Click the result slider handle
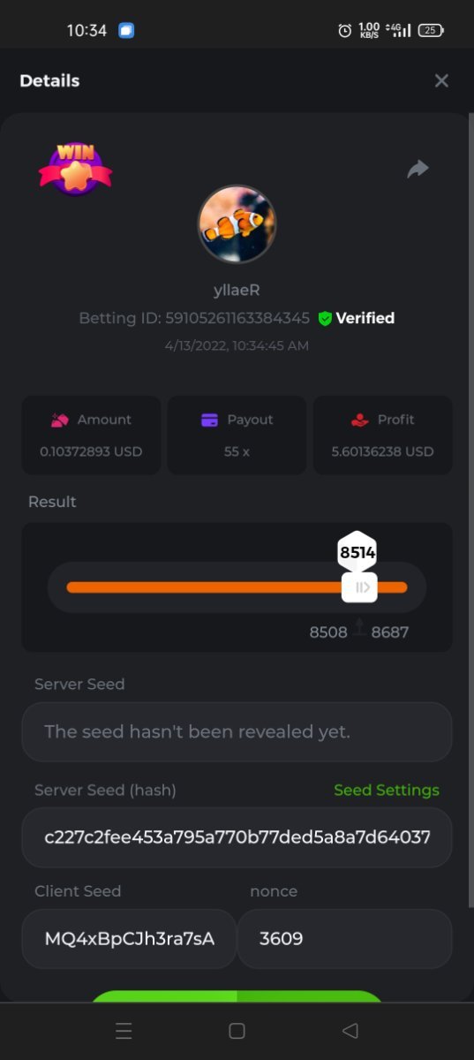 click(x=360, y=587)
